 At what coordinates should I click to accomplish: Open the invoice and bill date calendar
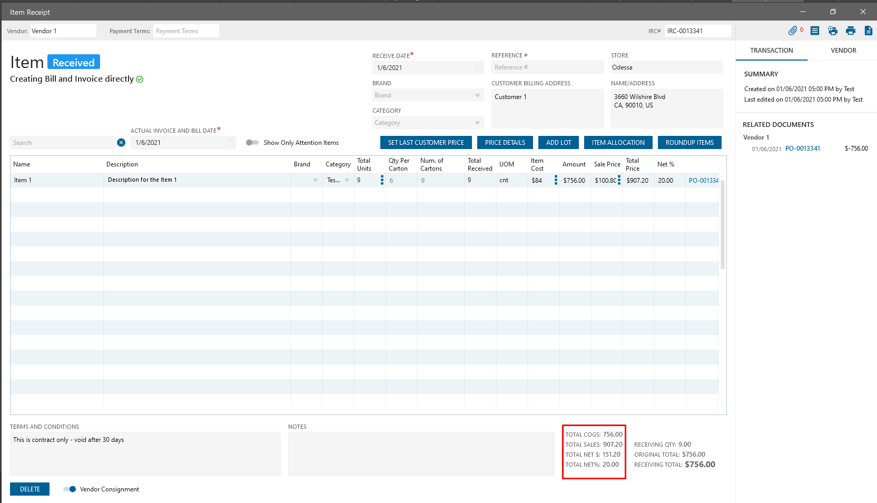(x=230, y=143)
